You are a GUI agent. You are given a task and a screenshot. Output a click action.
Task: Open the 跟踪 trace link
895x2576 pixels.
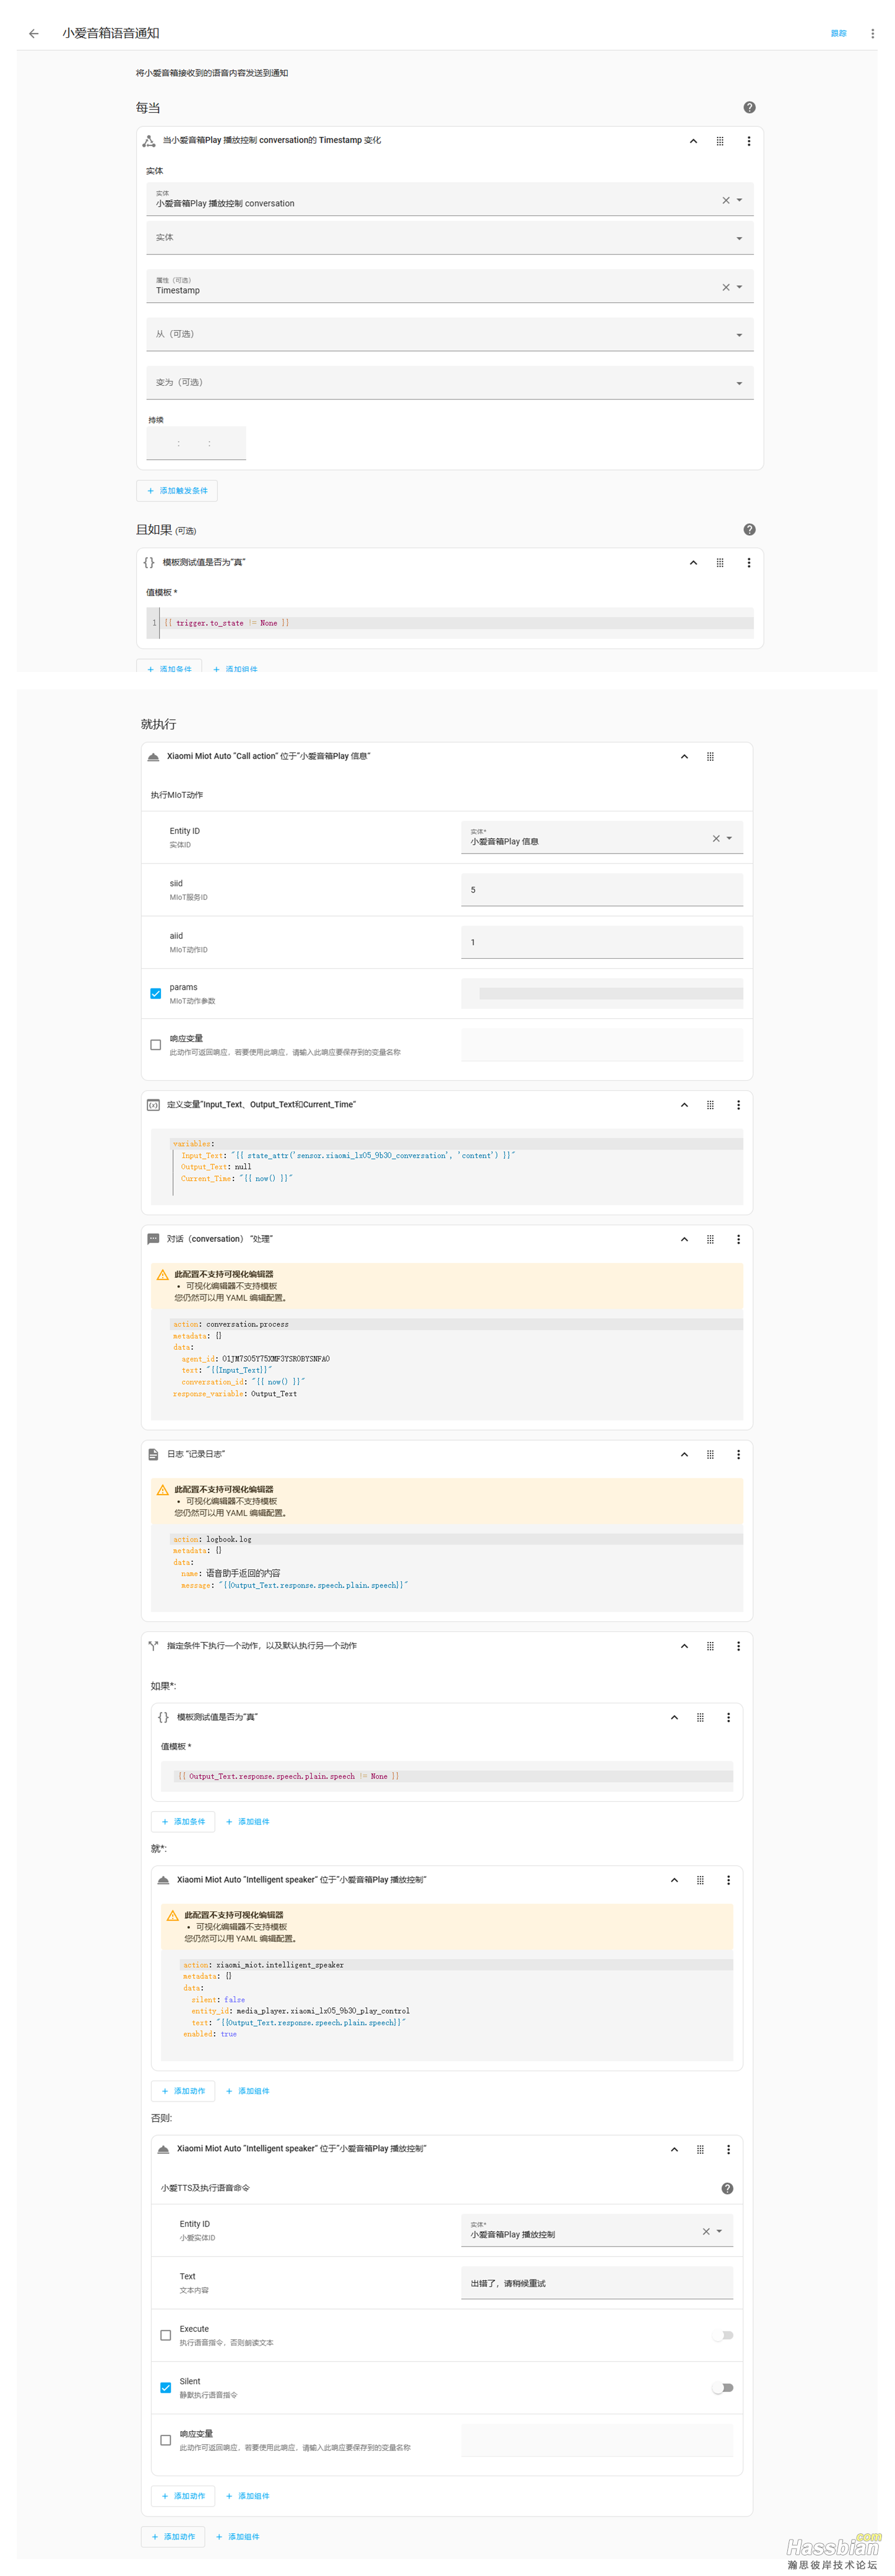coord(838,33)
